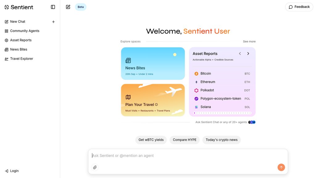The width and height of the screenshot is (316, 178).
Task: Expand spaces with See more
Action: coord(249,41)
